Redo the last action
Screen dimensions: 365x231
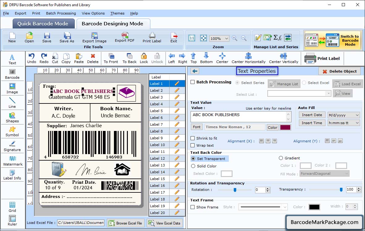44,58
